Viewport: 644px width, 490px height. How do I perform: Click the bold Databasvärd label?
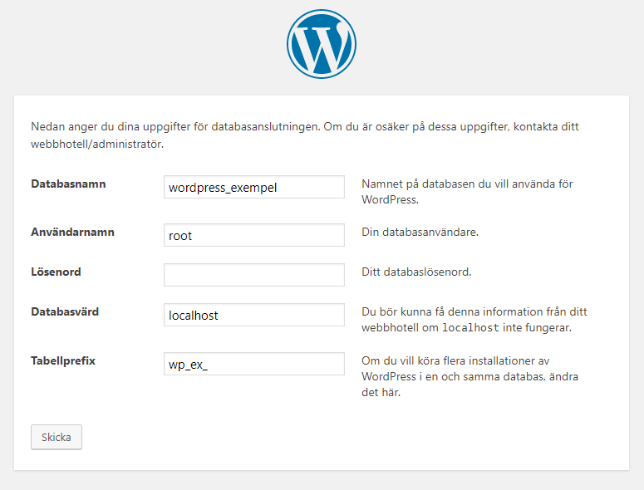click(65, 311)
